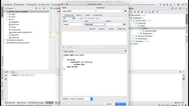The width and height of the screenshot is (189, 106).
Task: Click the column Default value field
Action: click(x=114, y=24)
